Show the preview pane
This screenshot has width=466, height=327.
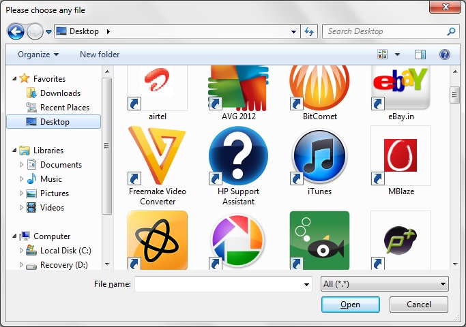point(420,54)
